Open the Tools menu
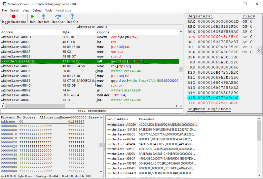The width and height of the screenshot is (263, 179). [x=49, y=11]
